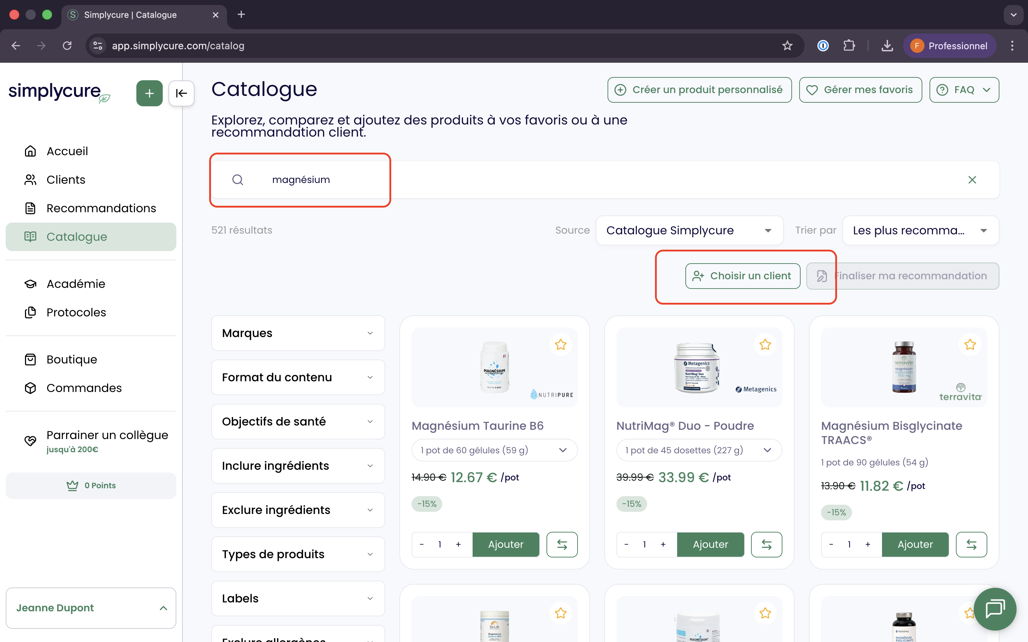This screenshot has width=1028, height=642.
Task: Open the chat support bubble
Action: (x=995, y=609)
